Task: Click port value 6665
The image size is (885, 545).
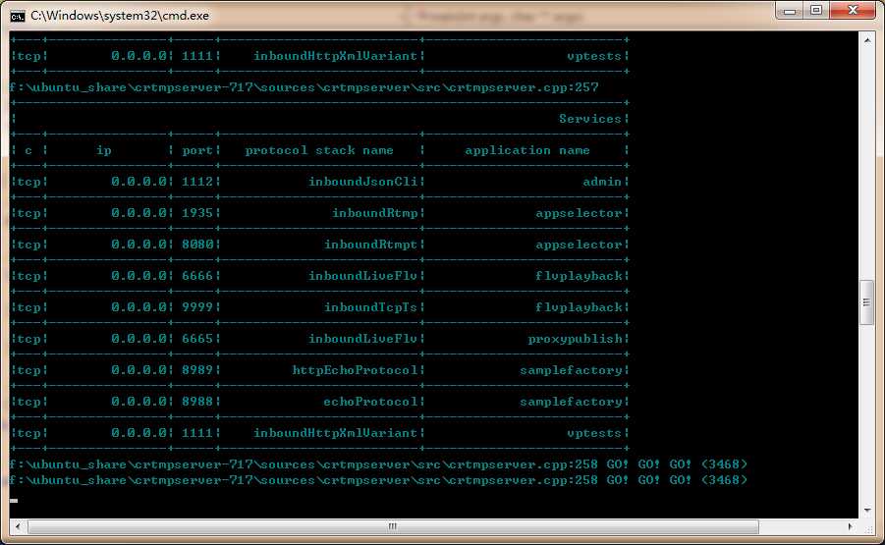Action: [x=197, y=339]
